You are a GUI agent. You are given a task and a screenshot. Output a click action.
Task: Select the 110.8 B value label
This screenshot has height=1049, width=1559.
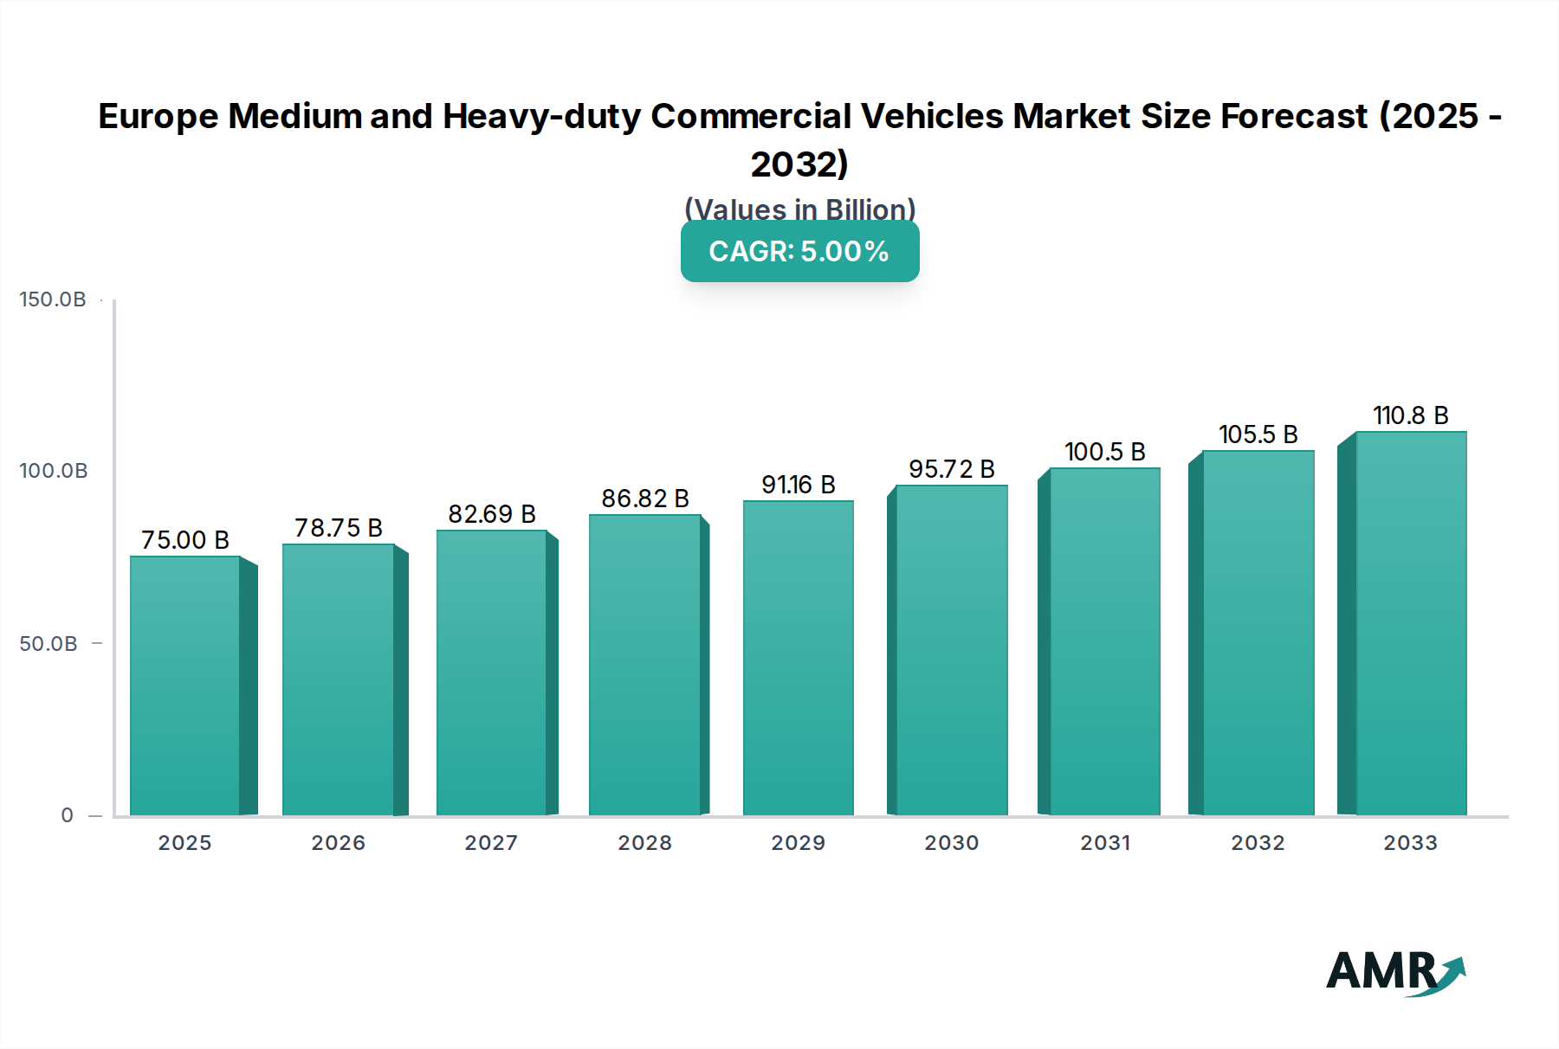1411,415
